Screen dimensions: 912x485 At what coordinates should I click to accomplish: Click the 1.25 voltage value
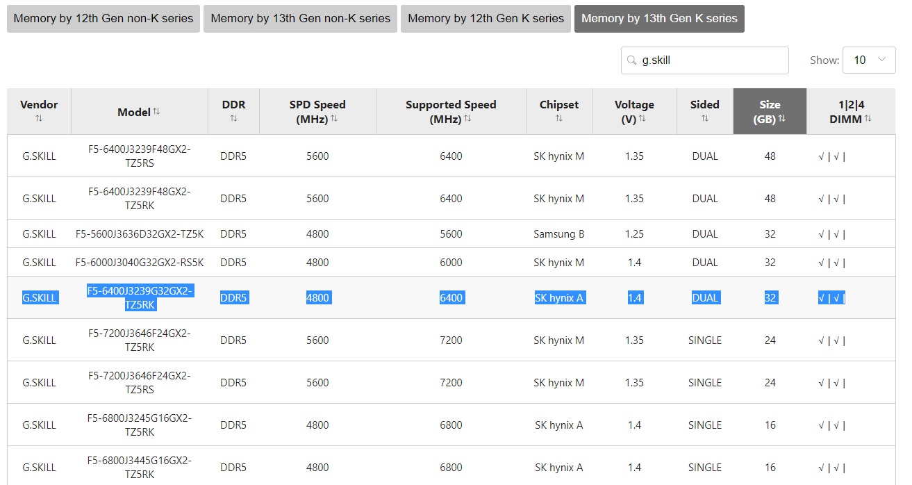pos(634,234)
